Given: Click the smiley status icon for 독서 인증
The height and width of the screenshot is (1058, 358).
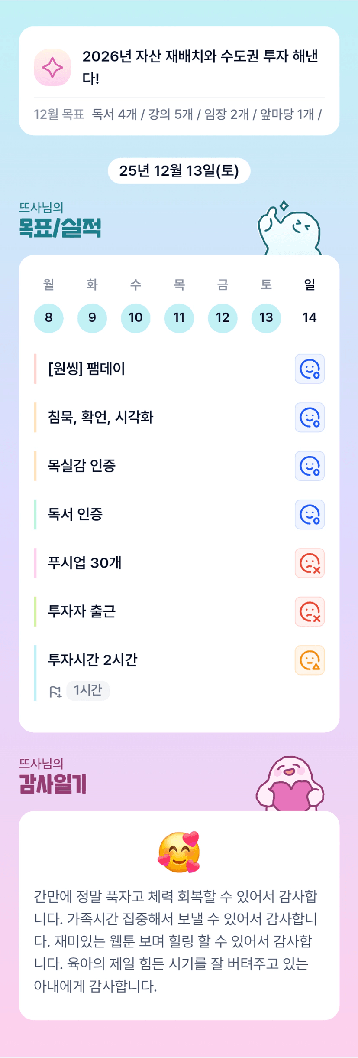Looking at the screenshot, I should pos(310,515).
